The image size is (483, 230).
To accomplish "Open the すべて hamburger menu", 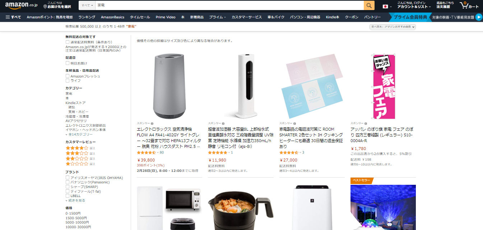I will (x=13, y=17).
